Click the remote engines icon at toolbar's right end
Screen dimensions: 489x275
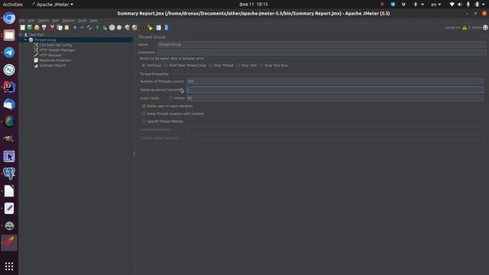point(485,27)
